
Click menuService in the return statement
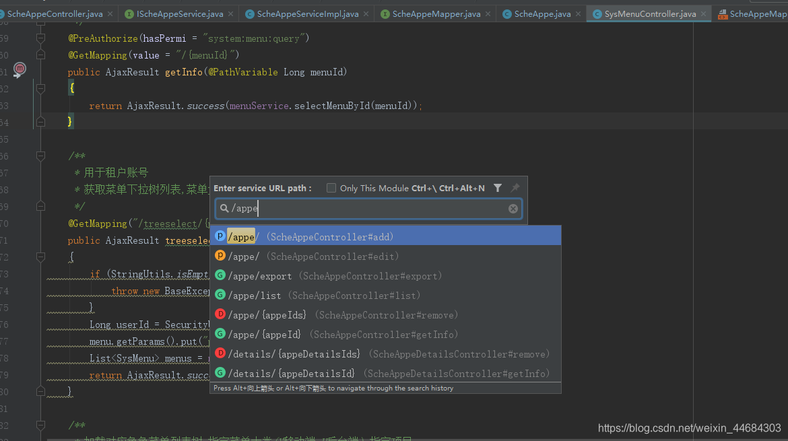pyautogui.click(x=259, y=106)
